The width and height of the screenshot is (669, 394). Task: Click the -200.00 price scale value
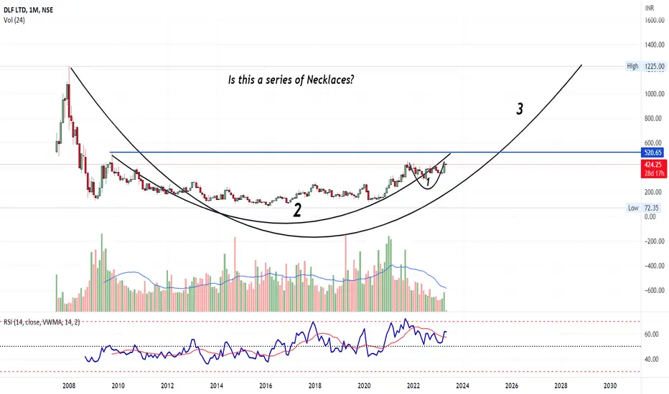(x=655, y=241)
